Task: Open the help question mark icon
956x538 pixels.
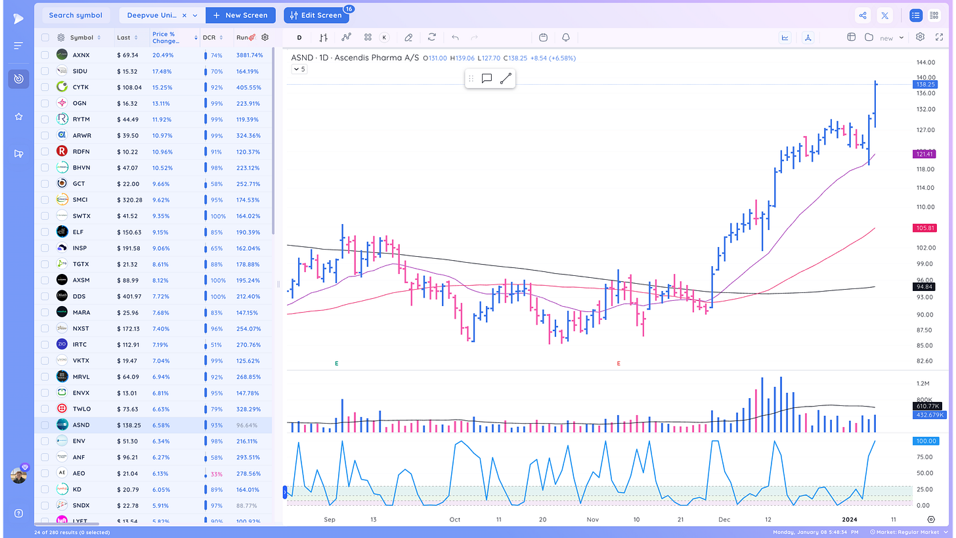Action: pos(18,513)
